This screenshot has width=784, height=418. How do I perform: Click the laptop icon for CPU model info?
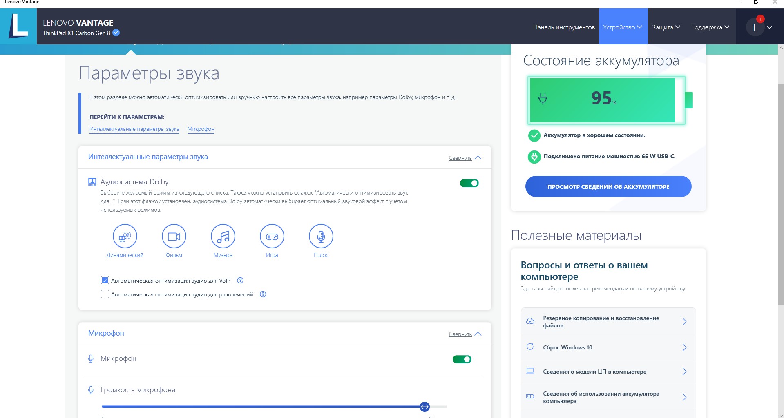(530, 371)
